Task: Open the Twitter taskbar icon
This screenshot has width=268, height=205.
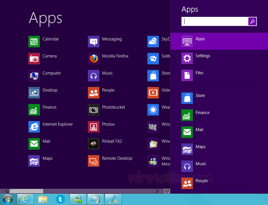Action: [60, 199]
